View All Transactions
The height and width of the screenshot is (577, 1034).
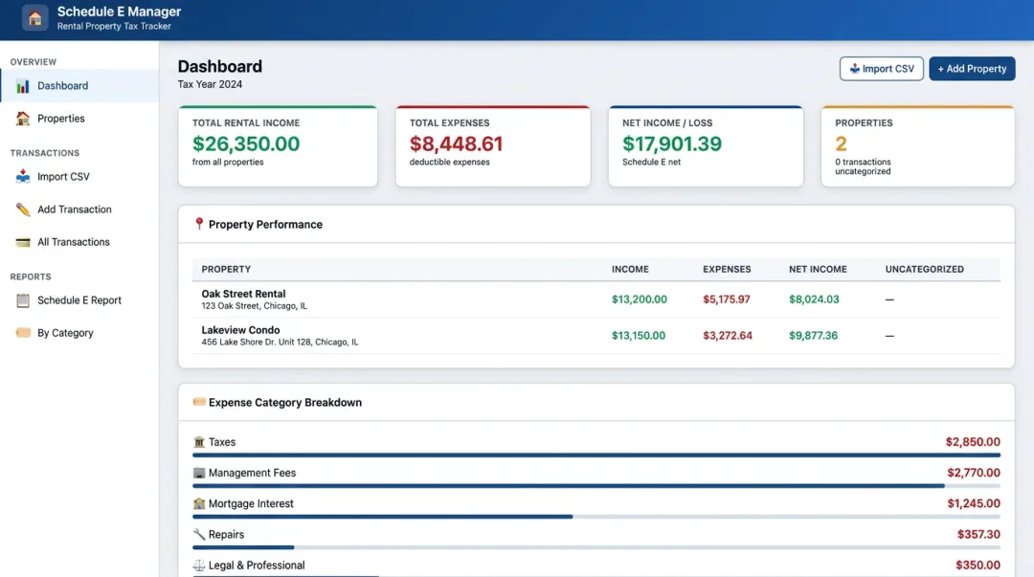[79, 242]
